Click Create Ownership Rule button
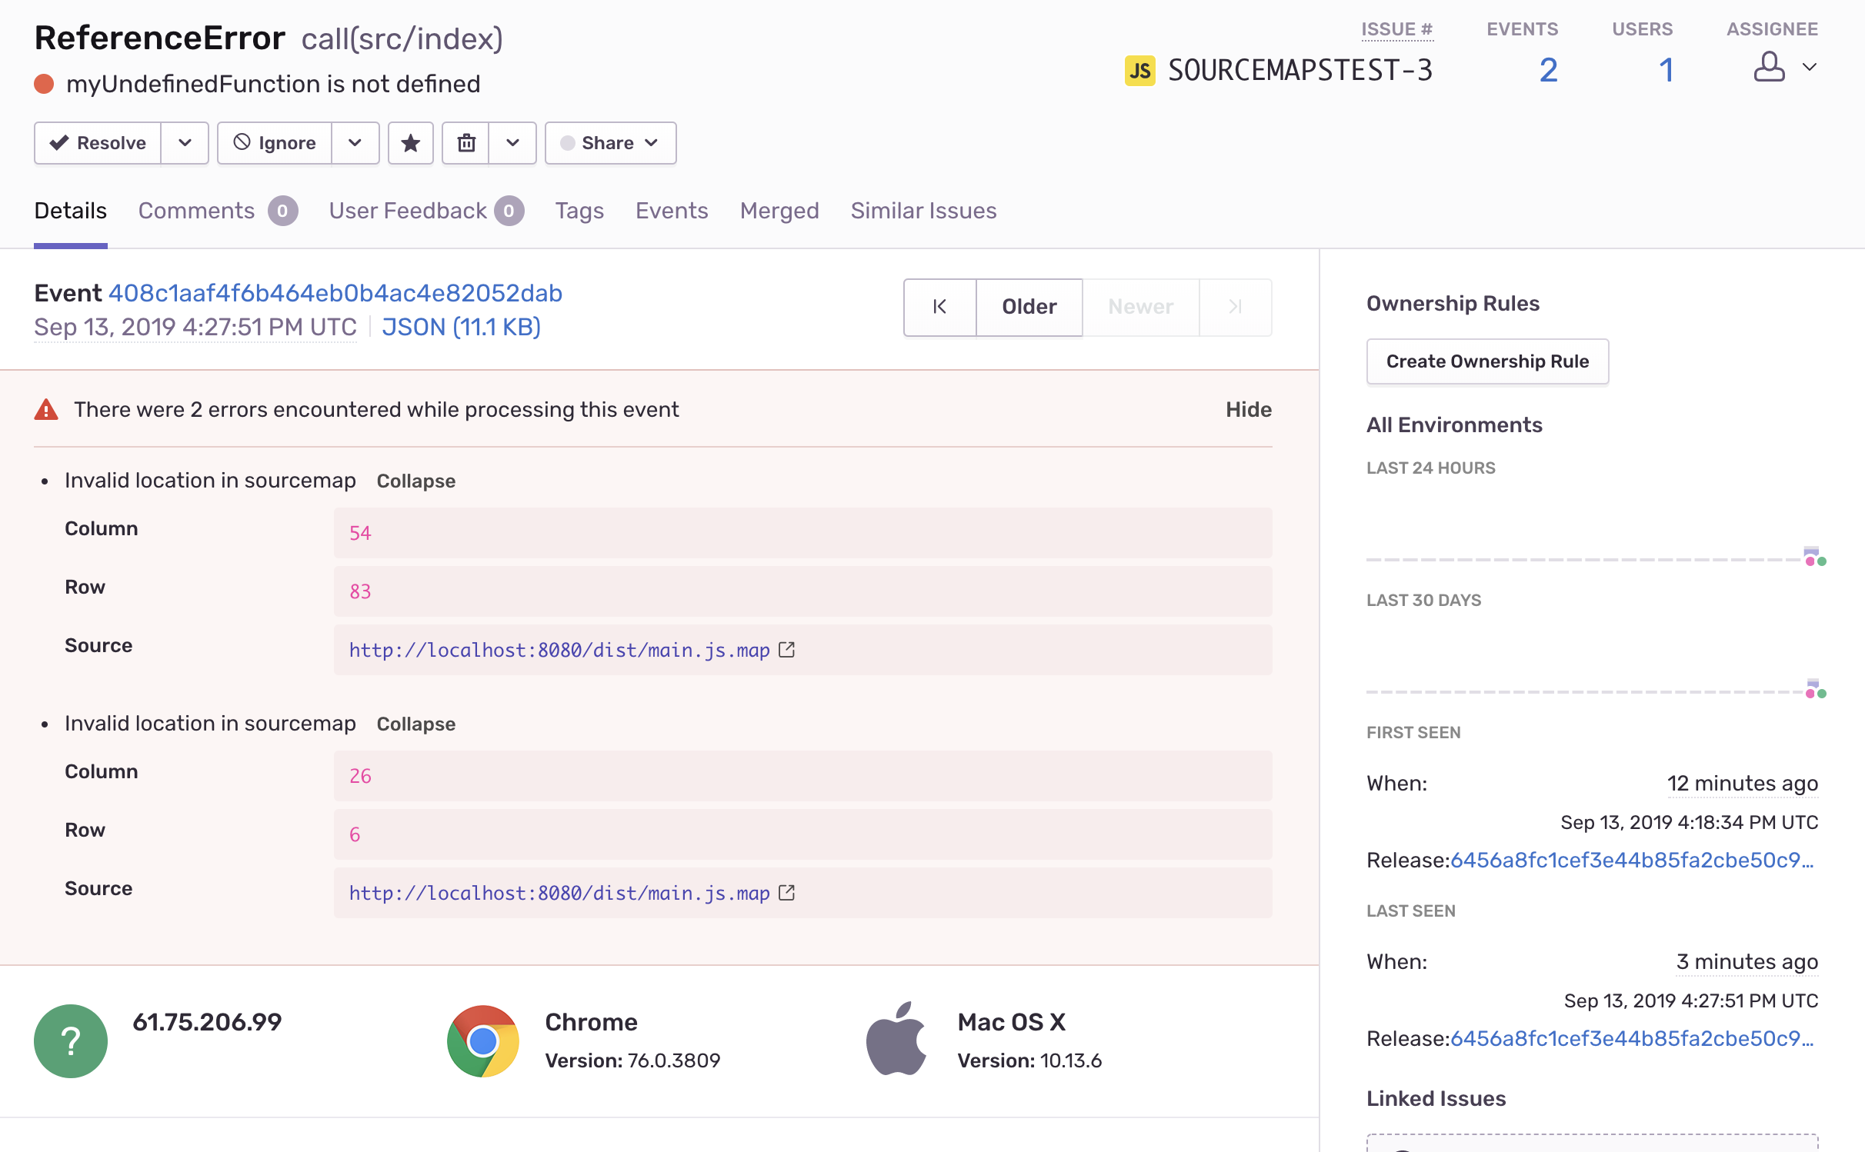 click(x=1487, y=361)
